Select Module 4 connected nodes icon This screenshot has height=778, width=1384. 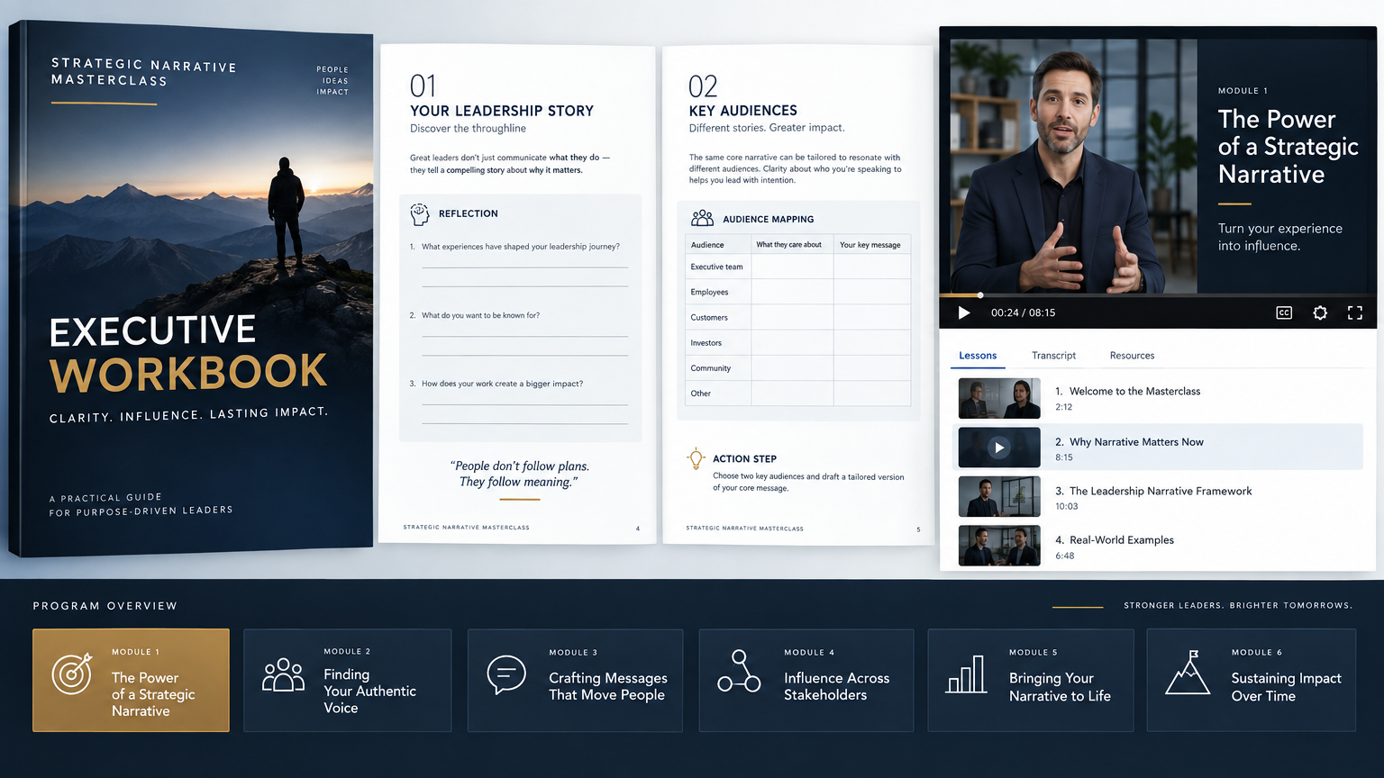point(739,672)
